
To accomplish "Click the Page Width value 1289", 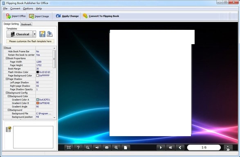I will tap(44, 62).
